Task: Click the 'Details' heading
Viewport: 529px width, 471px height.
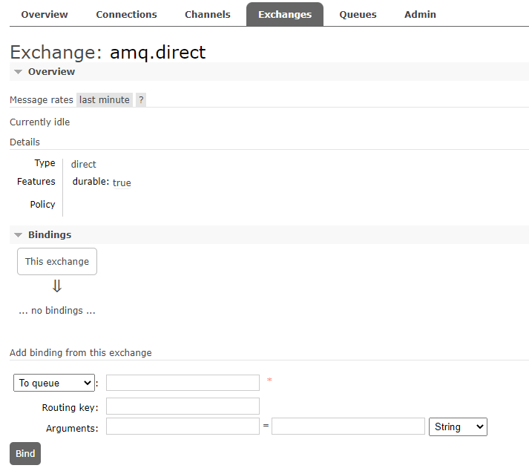Action: 25,142
